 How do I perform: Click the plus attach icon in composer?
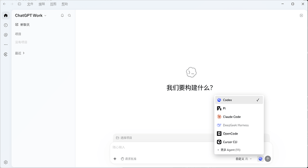(x=115, y=159)
